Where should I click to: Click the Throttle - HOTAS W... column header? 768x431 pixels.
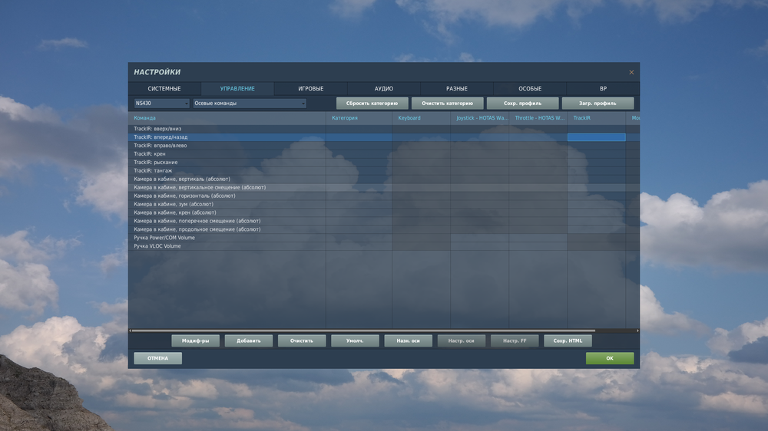[x=538, y=118]
